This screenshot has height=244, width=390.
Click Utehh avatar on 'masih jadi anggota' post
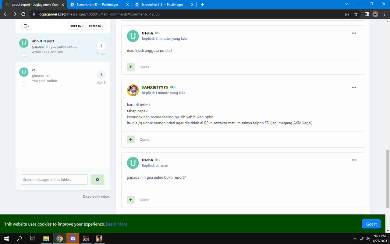click(133, 36)
